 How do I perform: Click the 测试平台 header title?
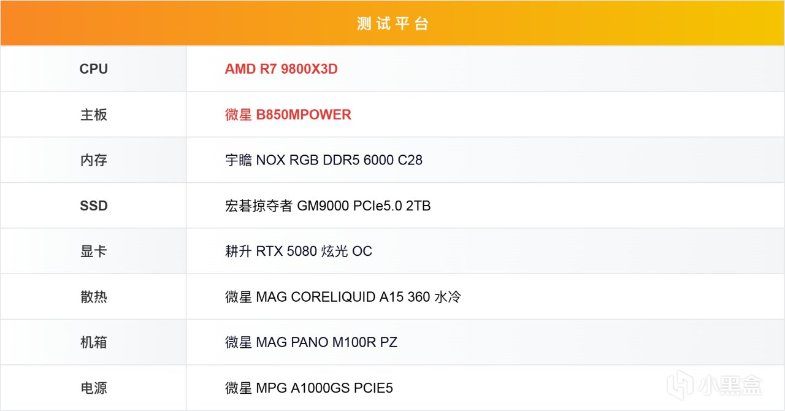click(392, 24)
